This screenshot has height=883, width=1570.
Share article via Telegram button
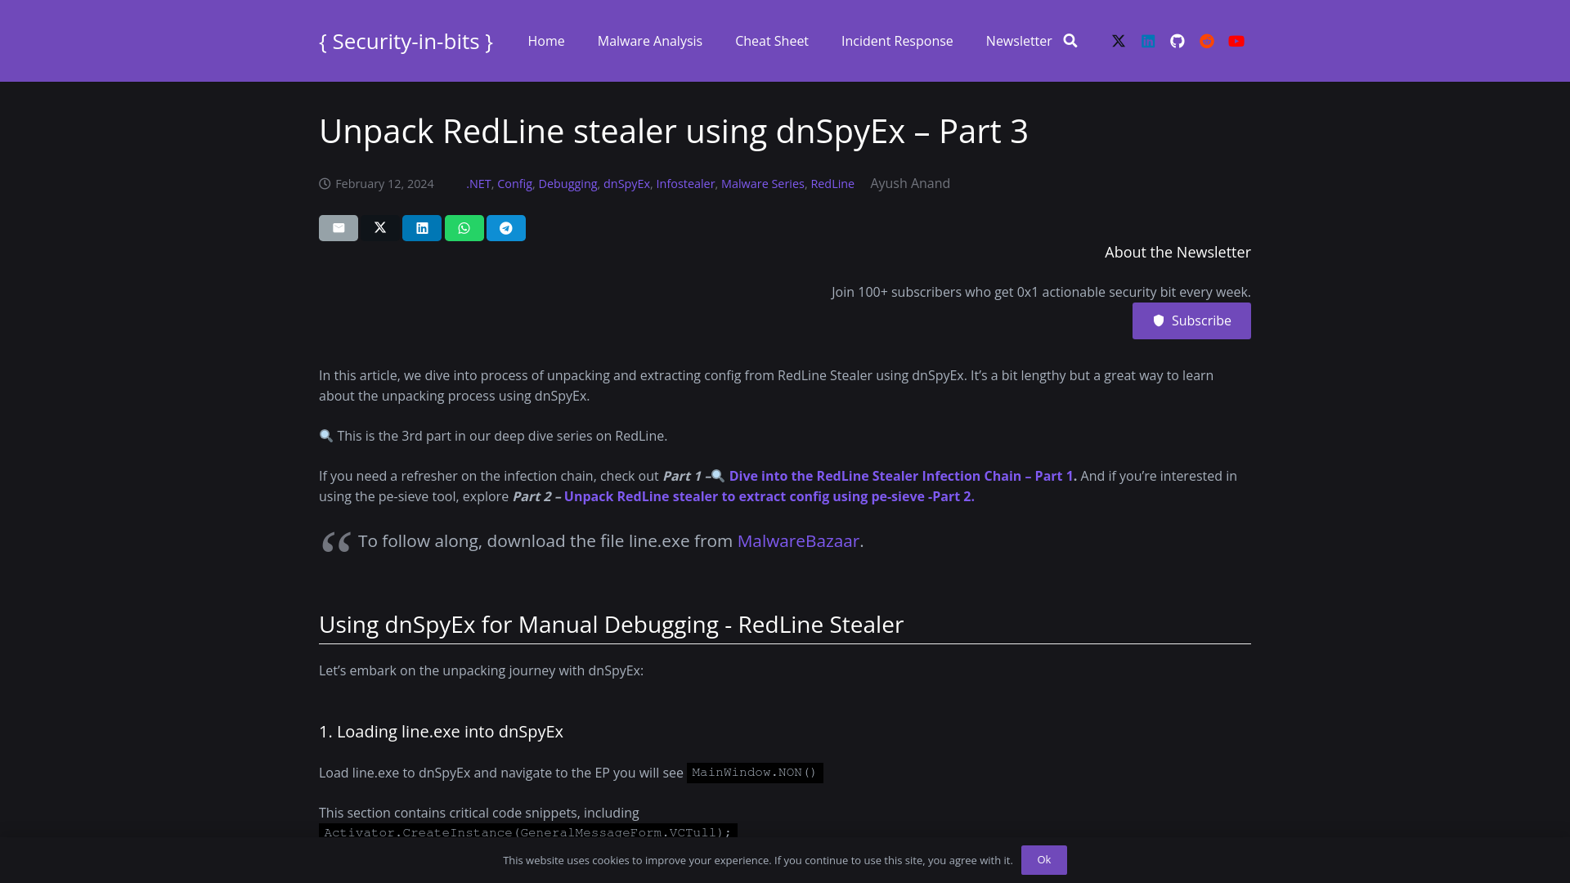[506, 228]
